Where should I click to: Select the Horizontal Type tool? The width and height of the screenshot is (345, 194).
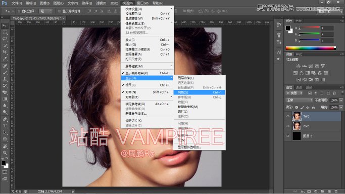(x=5, y=126)
